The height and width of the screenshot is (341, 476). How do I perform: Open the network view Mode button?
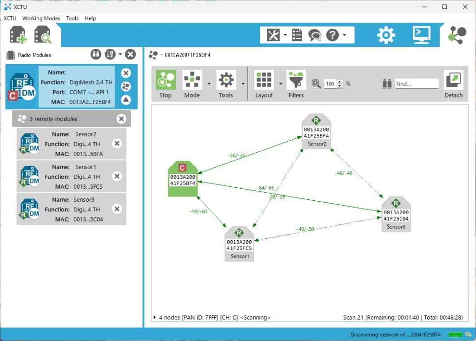click(192, 84)
